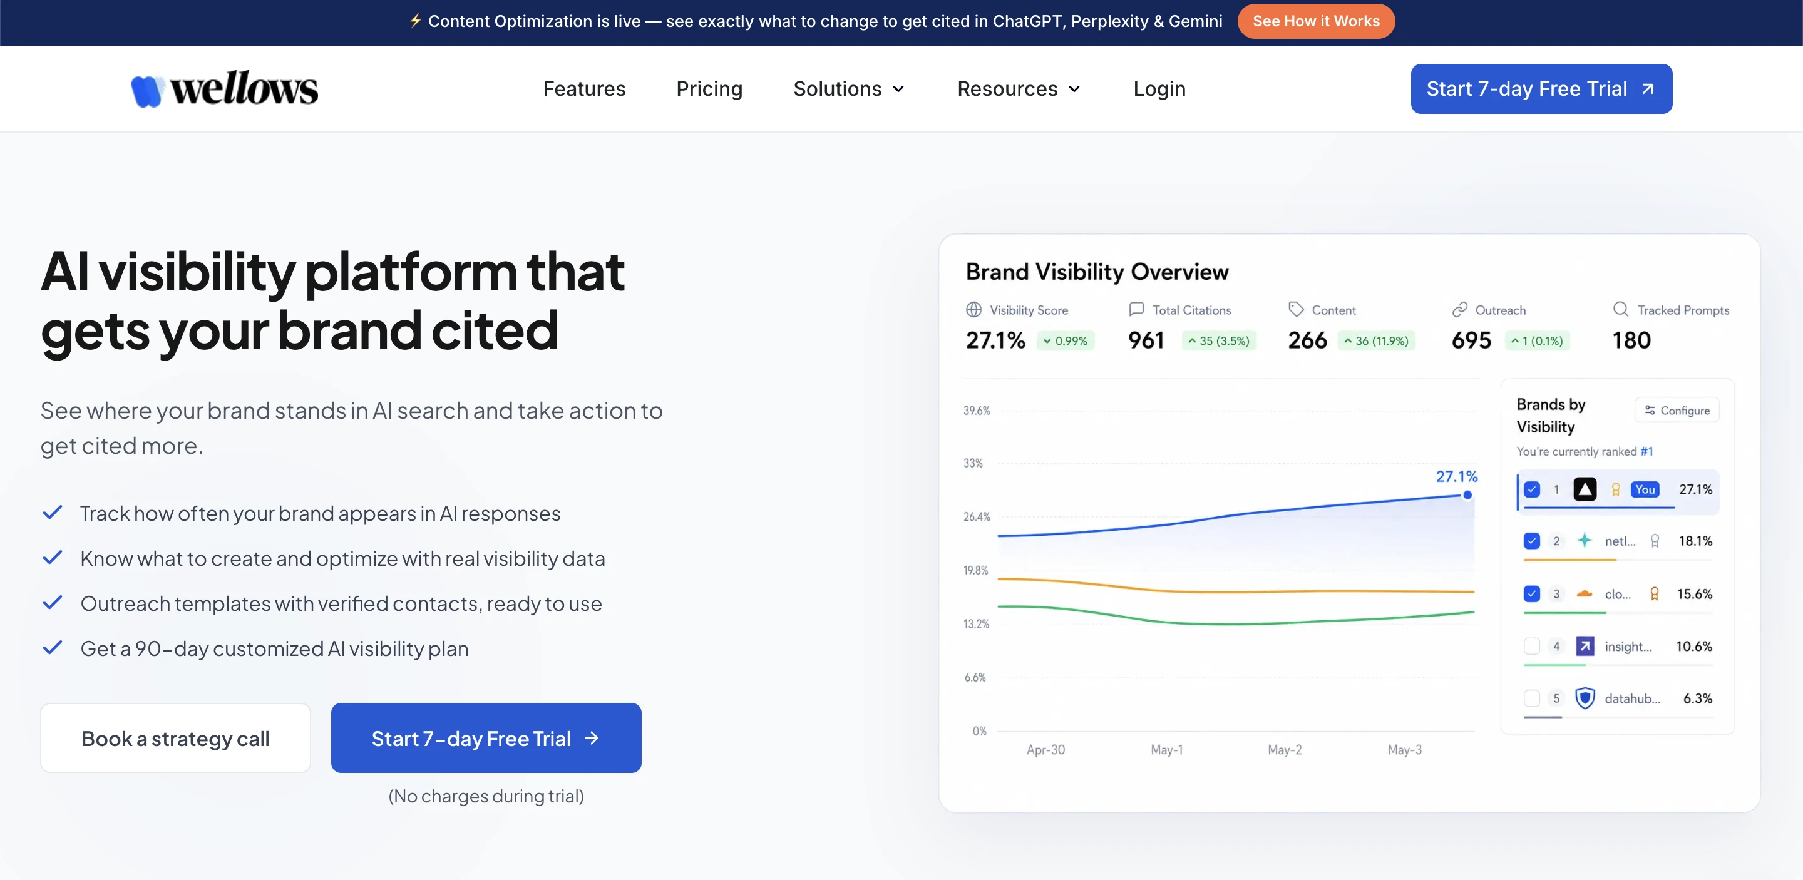The image size is (1803, 880).
Task: Click the Brand Visibility Overview heading
Action: tap(1097, 272)
